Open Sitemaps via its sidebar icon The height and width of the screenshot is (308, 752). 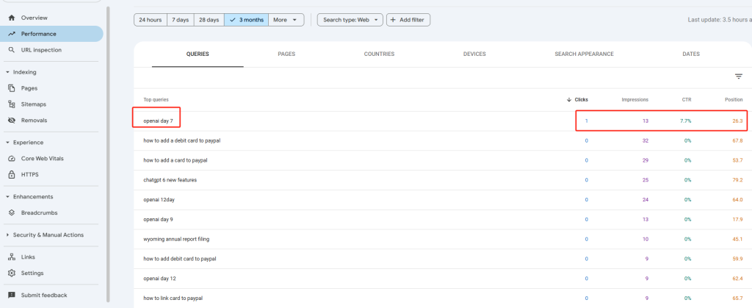pyautogui.click(x=12, y=104)
